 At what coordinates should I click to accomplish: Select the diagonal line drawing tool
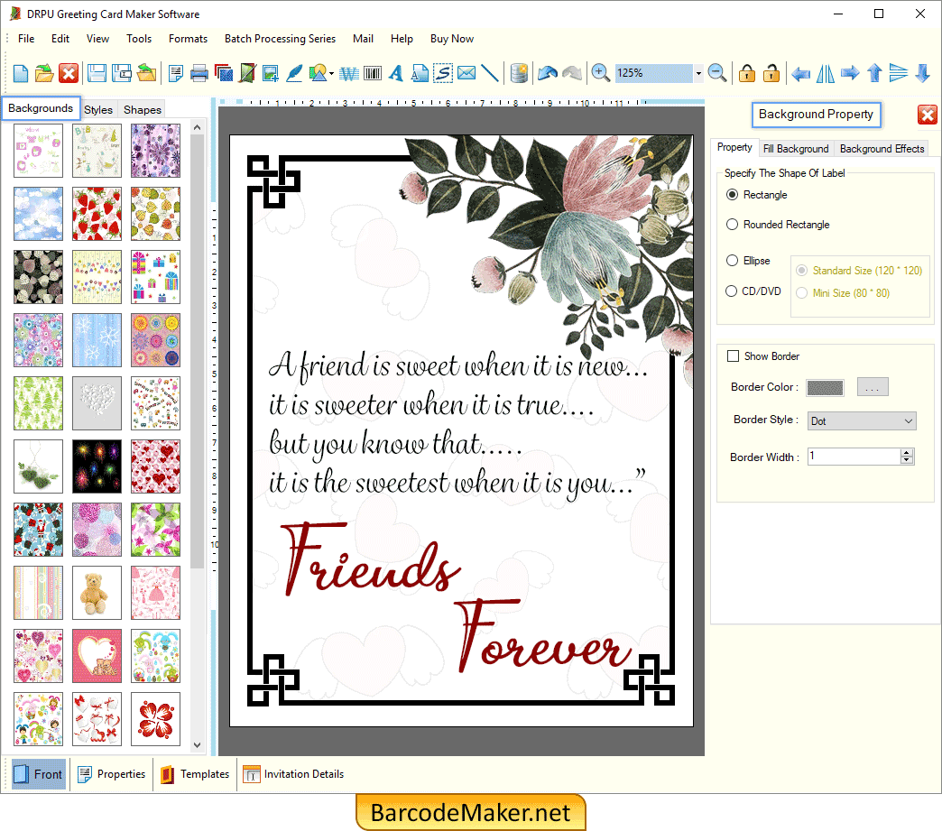coord(490,73)
